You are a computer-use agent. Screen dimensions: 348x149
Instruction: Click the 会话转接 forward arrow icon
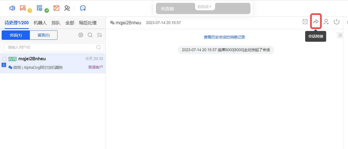coord(316,22)
